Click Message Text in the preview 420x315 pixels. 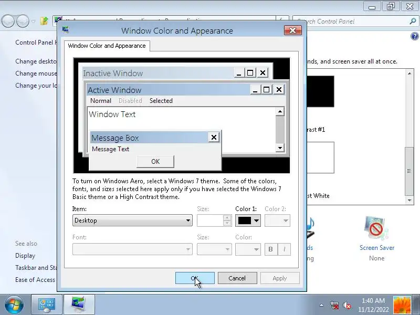click(x=111, y=149)
